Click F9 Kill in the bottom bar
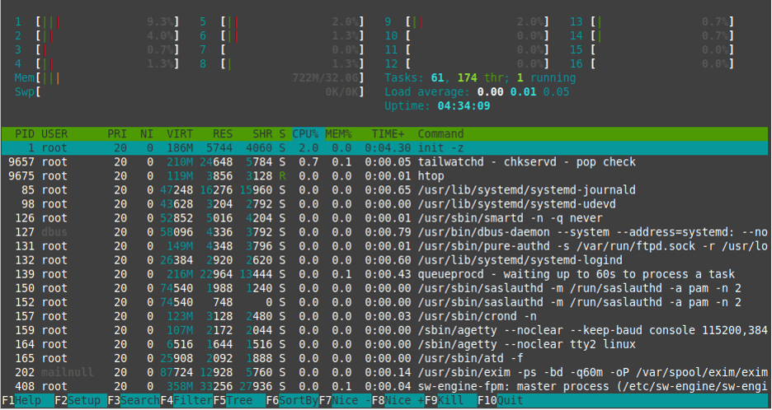This screenshot has height=410, width=772. click(x=451, y=401)
